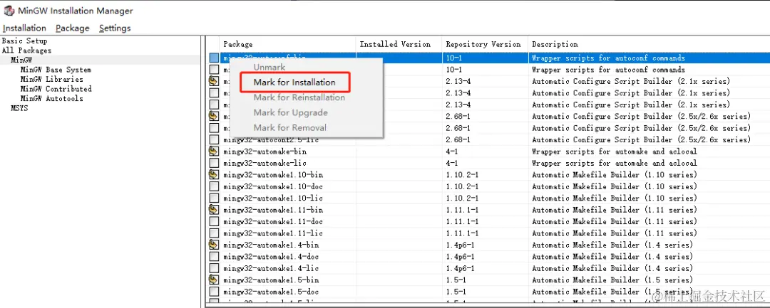Image resolution: width=770 pixels, height=308 pixels.
Task: Click description of mingw32-automake1.4-lic row
Action: [x=612, y=268]
